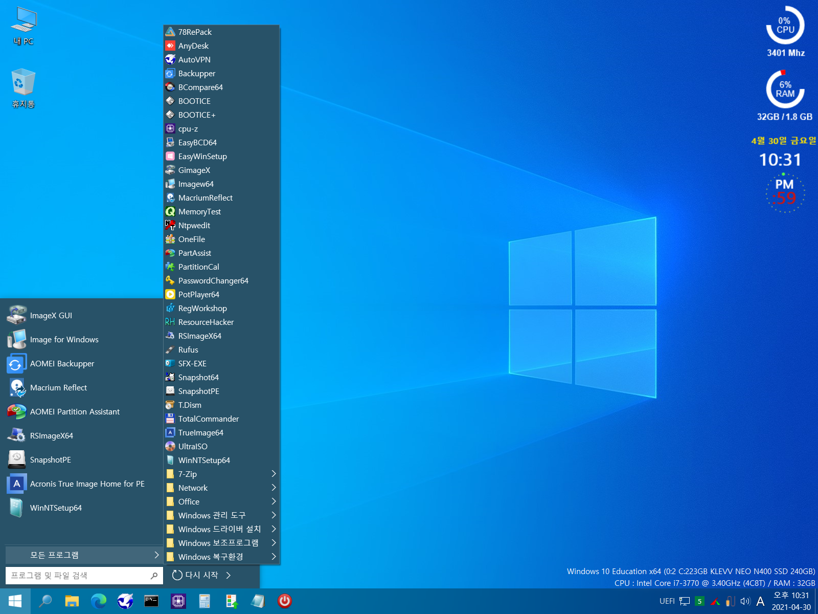Click the RAM usage gauge widget
This screenshot has height=614, width=818.
(785, 90)
